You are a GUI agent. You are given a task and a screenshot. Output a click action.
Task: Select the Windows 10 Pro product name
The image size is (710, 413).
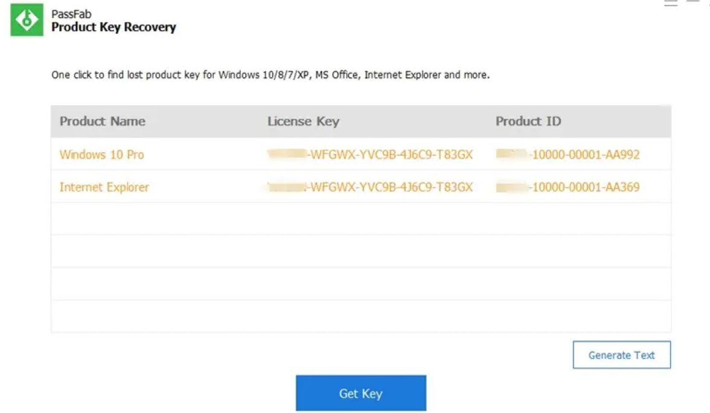coord(101,155)
